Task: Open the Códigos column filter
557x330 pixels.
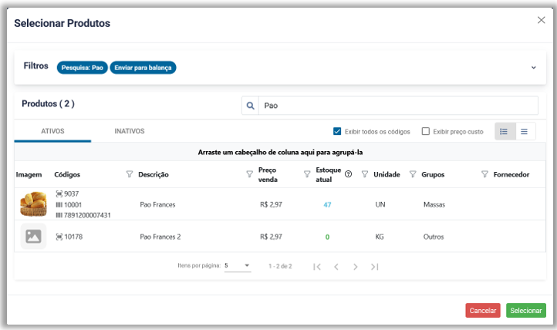Action: (129, 174)
